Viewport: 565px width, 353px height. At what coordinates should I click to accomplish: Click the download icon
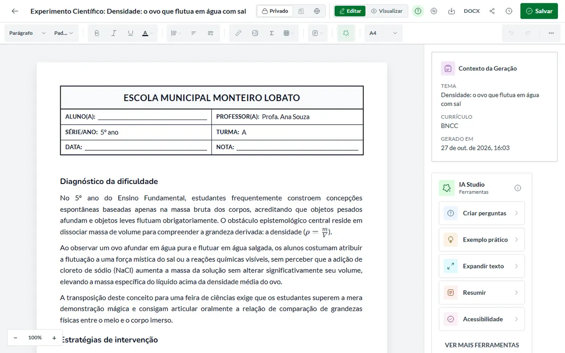(452, 11)
